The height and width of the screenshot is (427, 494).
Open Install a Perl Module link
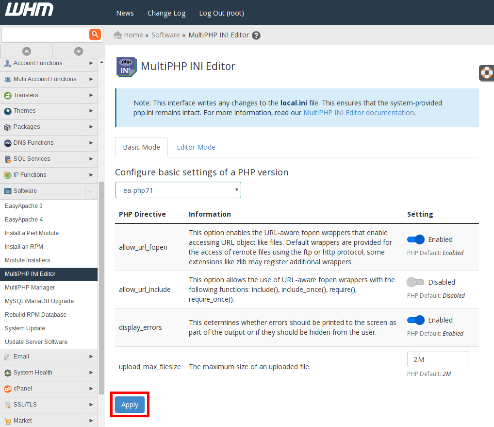[32, 233]
